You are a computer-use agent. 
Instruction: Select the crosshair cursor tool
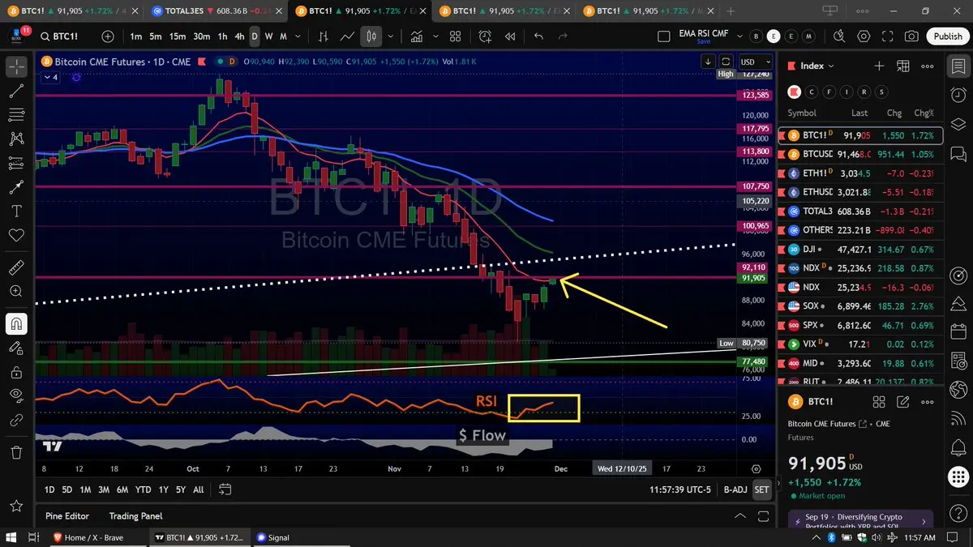point(16,66)
